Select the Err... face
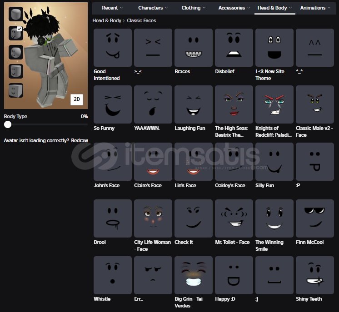 tap(153, 275)
